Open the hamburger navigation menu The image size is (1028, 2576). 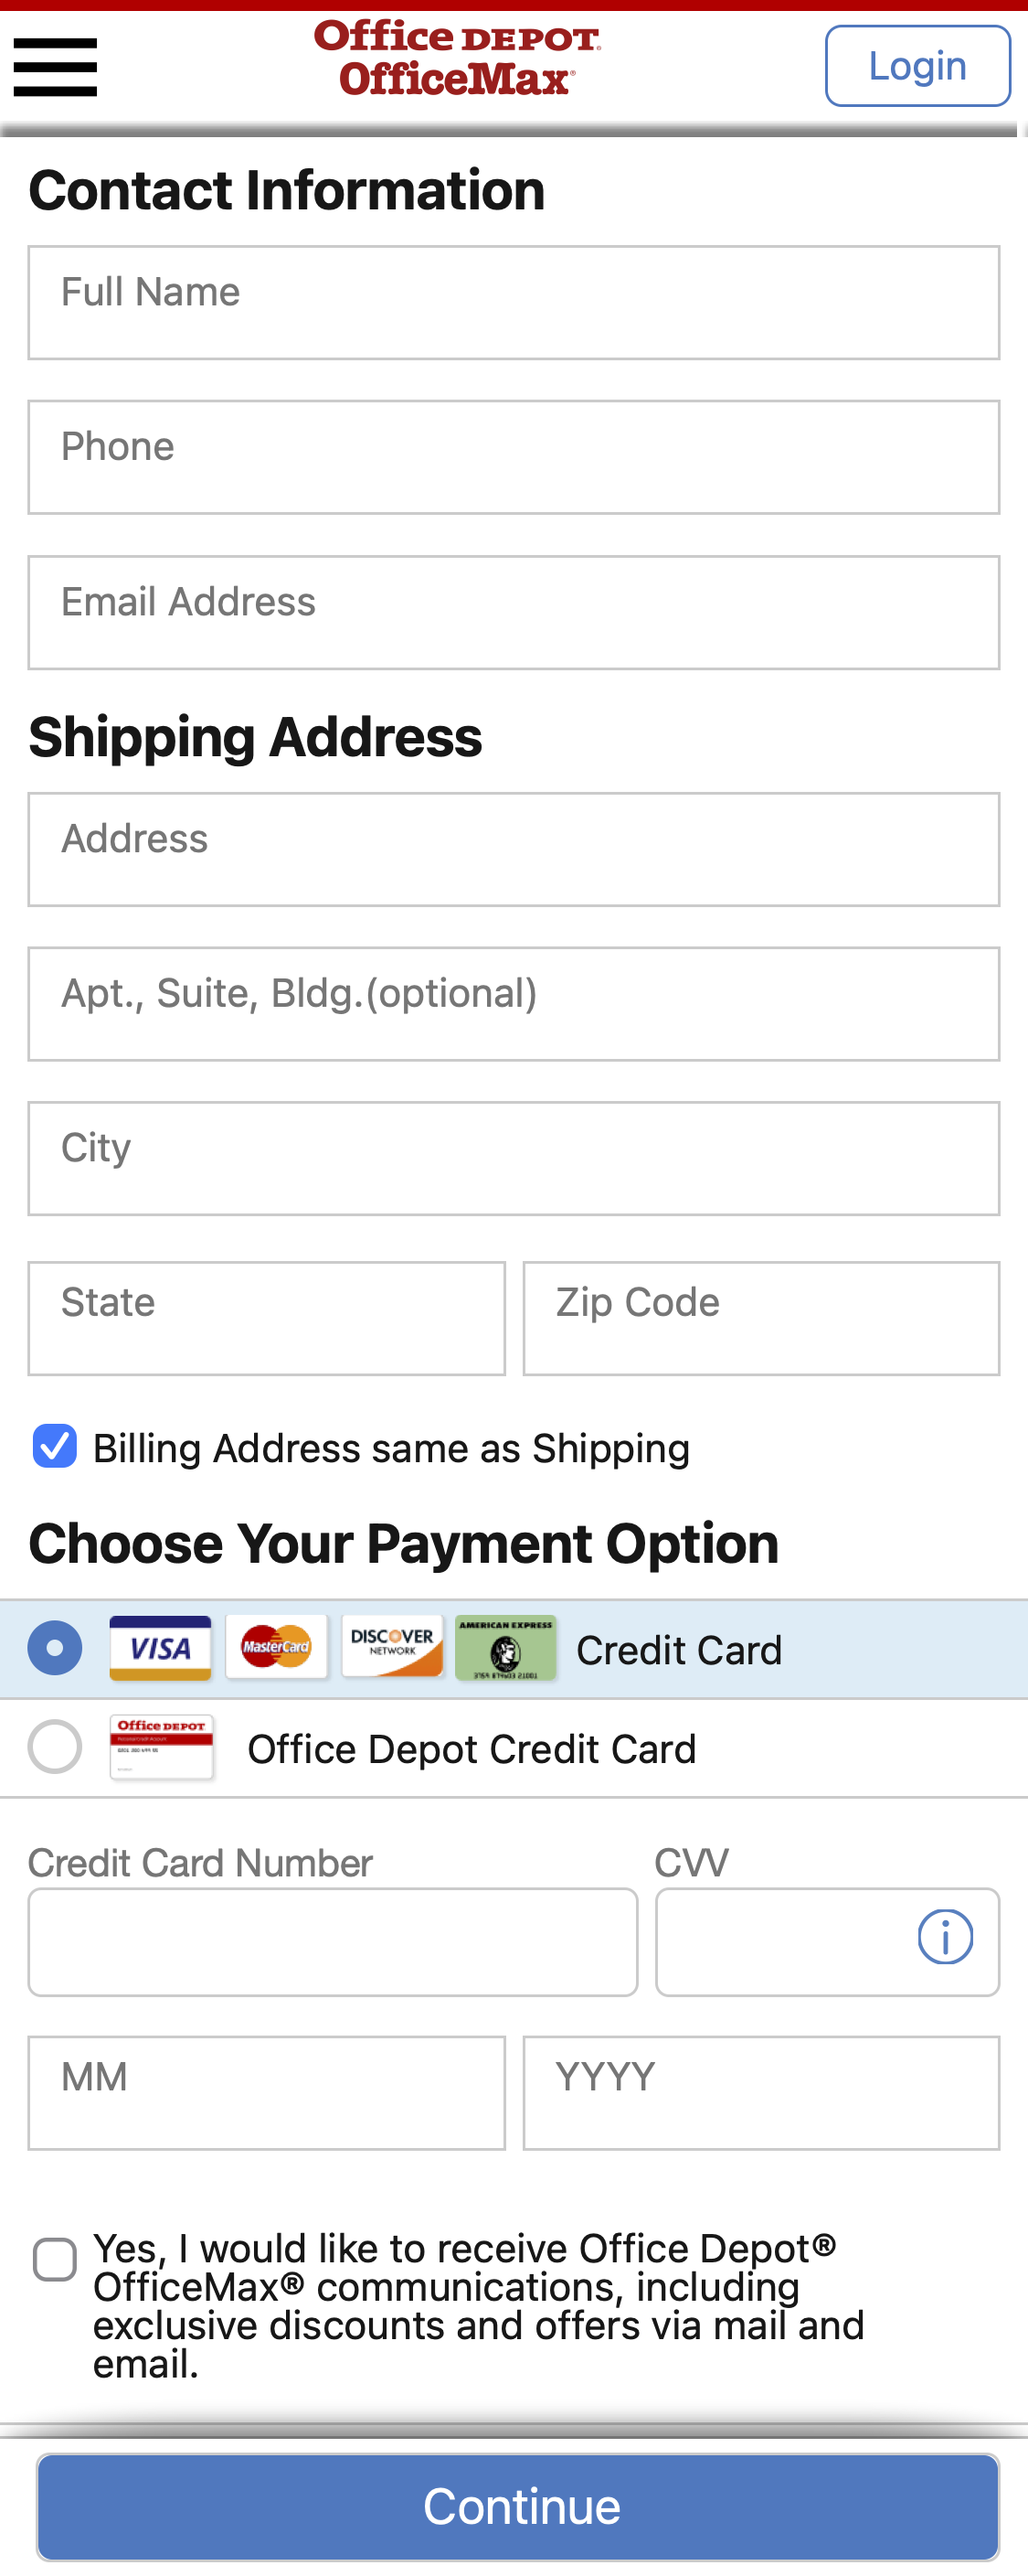pos(55,66)
